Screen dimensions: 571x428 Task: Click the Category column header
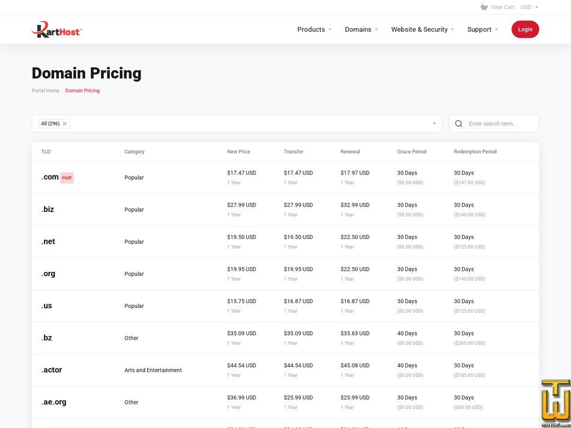(x=134, y=152)
